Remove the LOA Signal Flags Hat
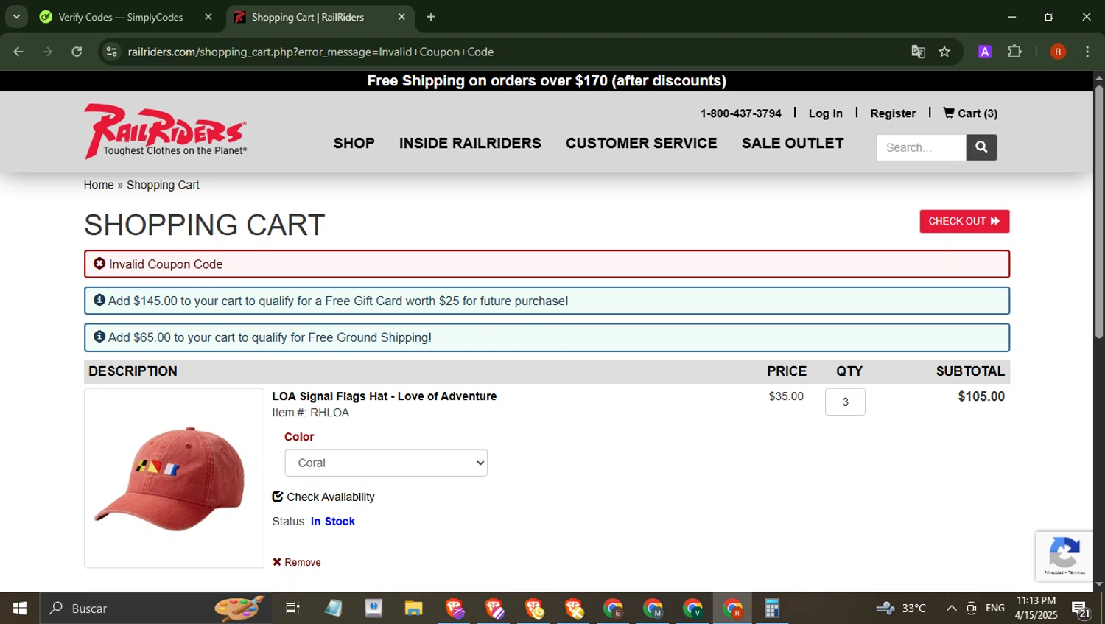Screen dimensions: 1105x624 pos(297,562)
